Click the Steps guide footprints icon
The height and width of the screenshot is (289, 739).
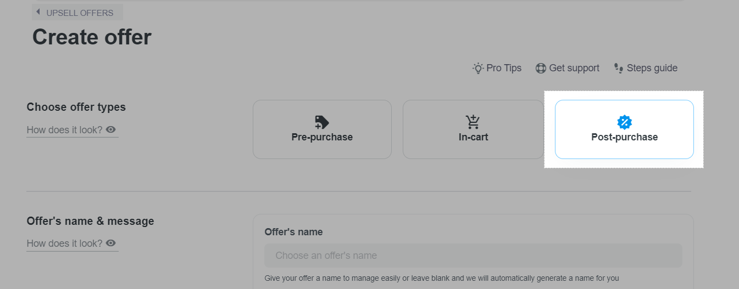(x=619, y=68)
